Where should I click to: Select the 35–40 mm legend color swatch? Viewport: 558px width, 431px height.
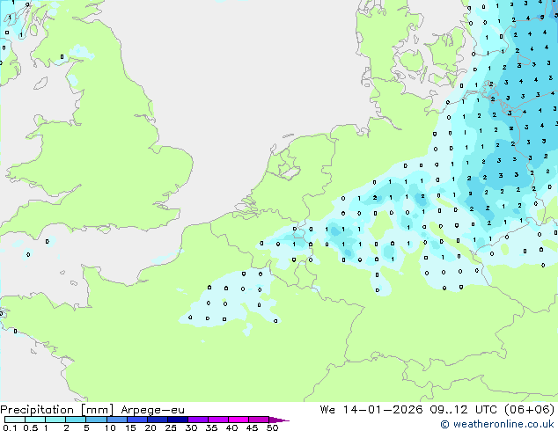click(218, 420)
